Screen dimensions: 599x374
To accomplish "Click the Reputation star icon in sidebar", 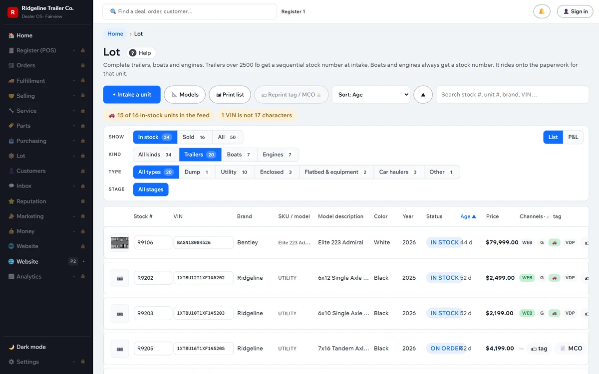I will pos(11,201).
